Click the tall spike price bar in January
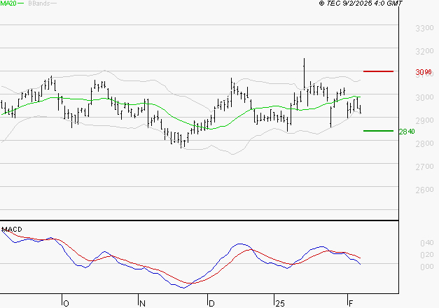439x308 pixels. (x=304, y=74)
